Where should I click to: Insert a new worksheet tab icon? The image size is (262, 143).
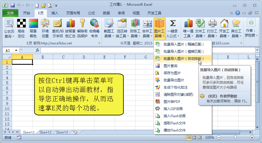click(x=76, y=132)
